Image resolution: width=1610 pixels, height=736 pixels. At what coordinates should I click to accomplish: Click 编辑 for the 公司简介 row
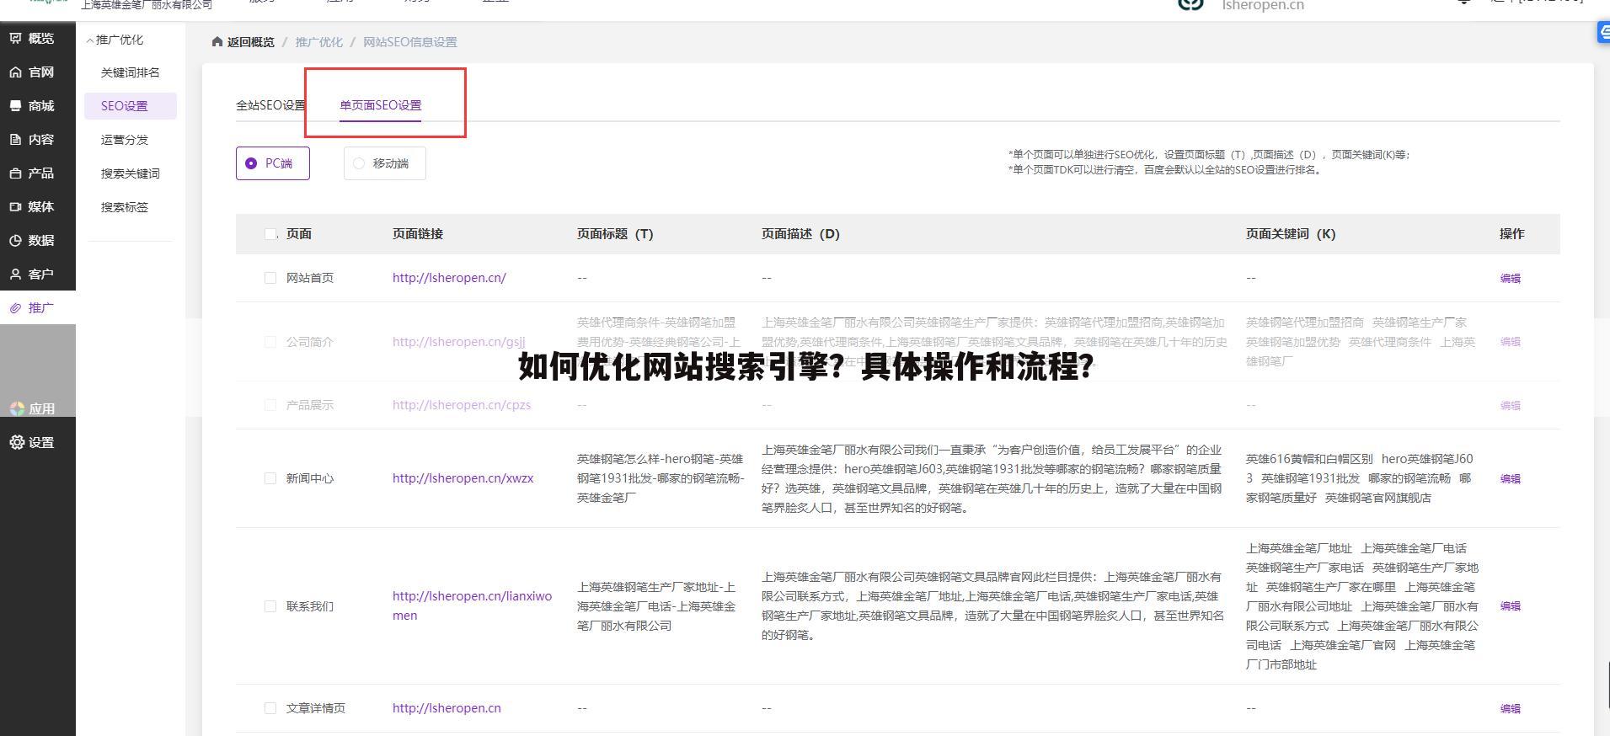[1510, 342]
